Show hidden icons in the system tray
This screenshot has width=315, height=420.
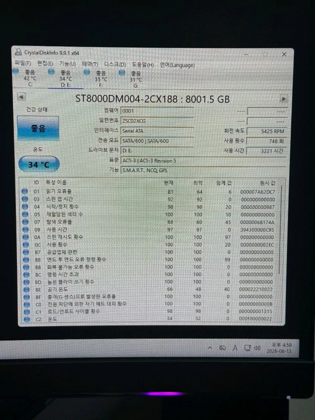[210, 348]
